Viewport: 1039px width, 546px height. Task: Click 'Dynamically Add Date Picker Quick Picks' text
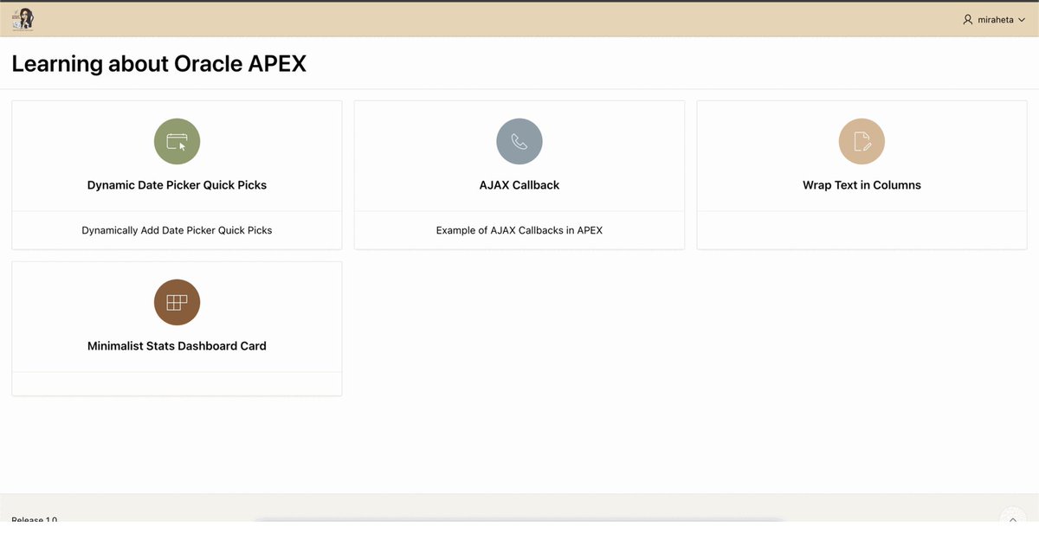(x=177, y=230)
